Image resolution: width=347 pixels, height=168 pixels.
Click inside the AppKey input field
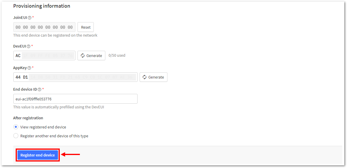coord(75,77)
